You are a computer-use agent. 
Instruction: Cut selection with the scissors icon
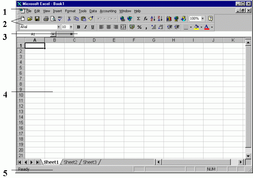coord(69,19)
